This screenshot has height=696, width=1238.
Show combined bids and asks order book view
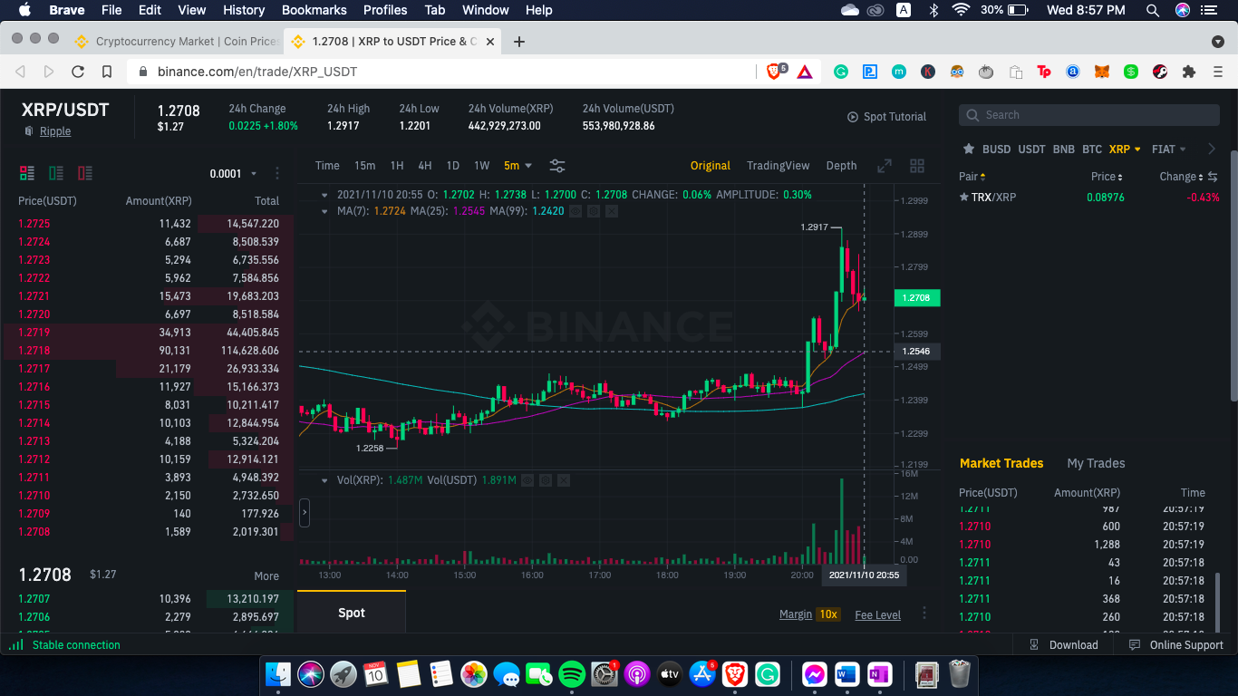27,173
